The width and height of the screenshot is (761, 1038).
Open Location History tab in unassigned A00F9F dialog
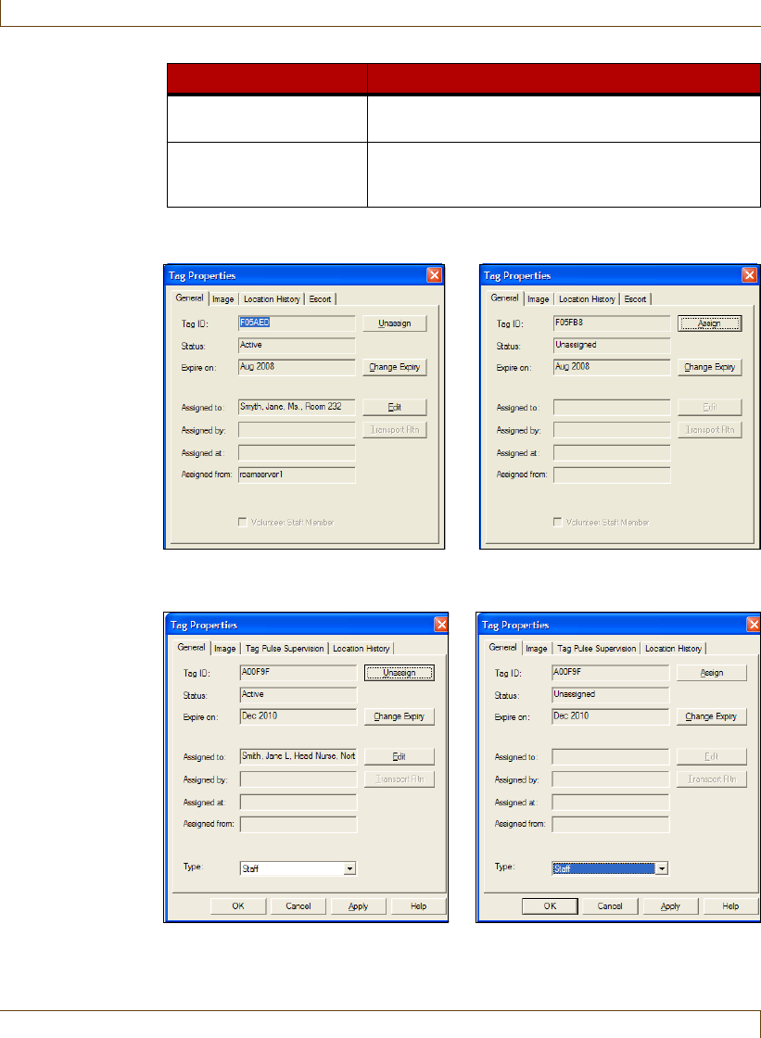(673, 649)
